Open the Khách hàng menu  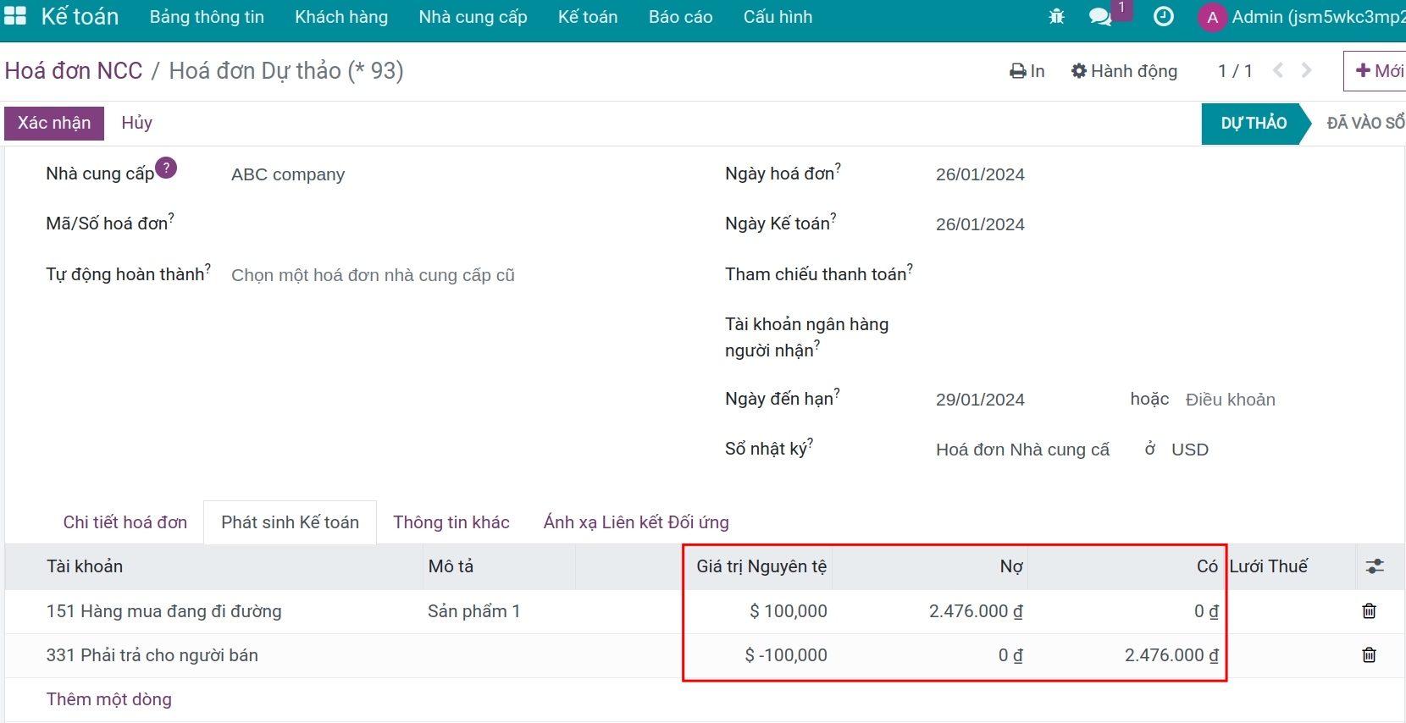coord(341,17)
